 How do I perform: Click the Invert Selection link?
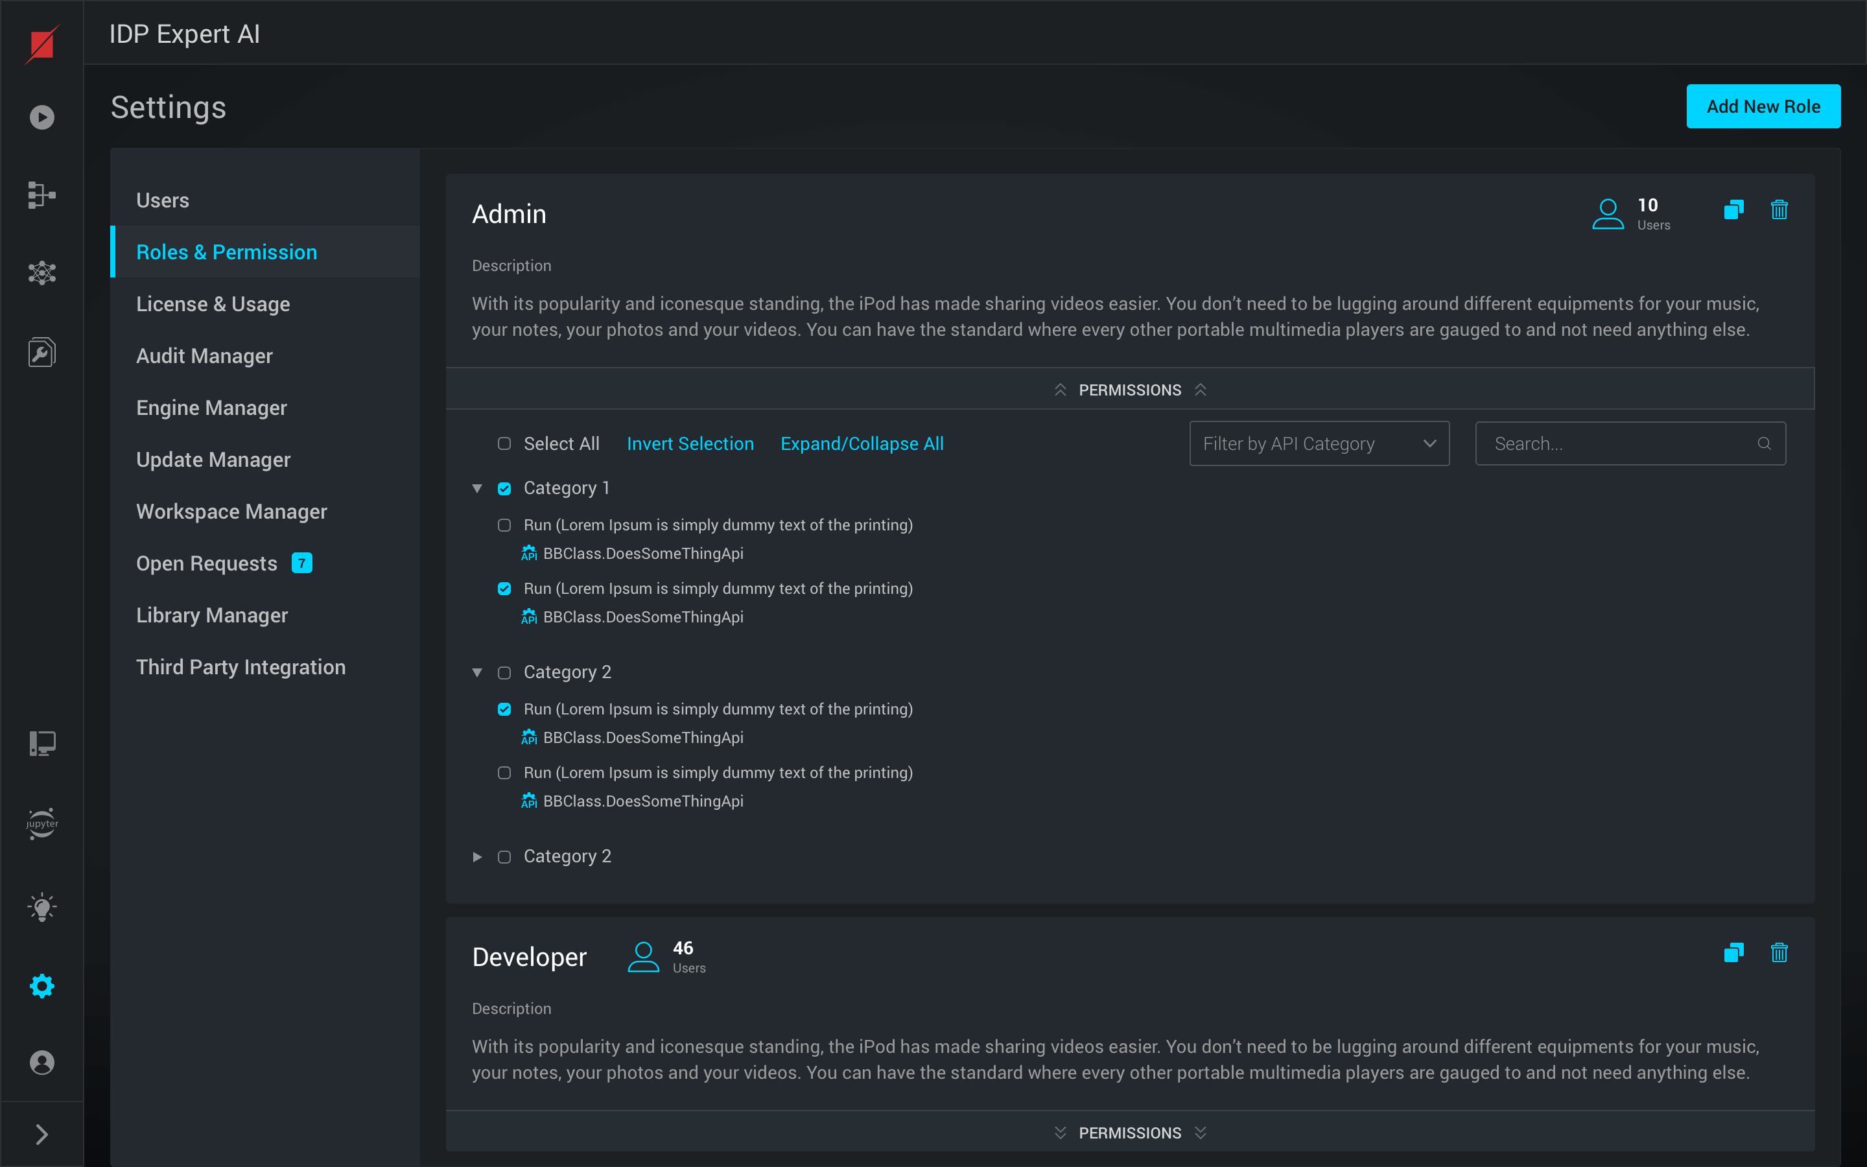690,444
